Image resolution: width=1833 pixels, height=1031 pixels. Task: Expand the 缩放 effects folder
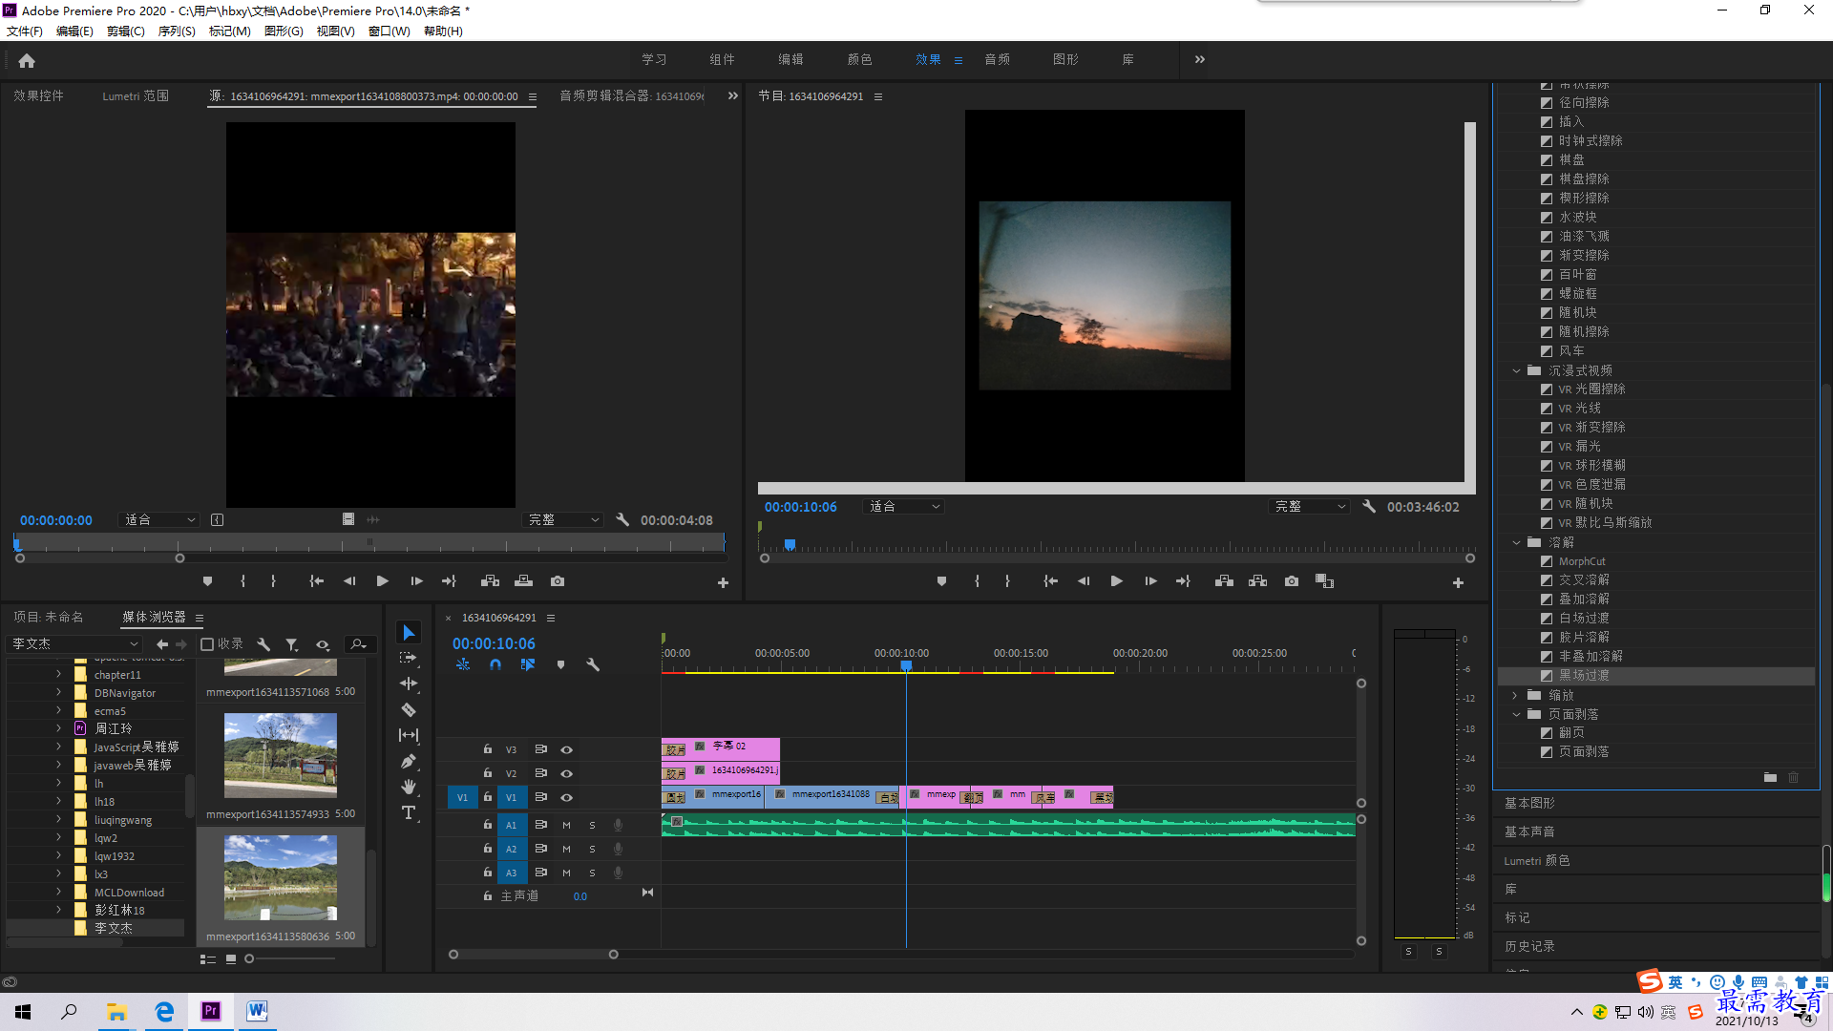click(1516, 695)
